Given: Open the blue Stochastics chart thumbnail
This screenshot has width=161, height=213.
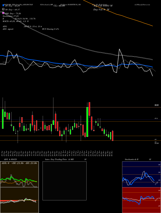Looking at the screenshot, I should (x=141, y=174).
